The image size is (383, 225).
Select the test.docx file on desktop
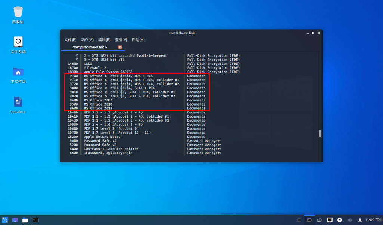tap(18, 105)
